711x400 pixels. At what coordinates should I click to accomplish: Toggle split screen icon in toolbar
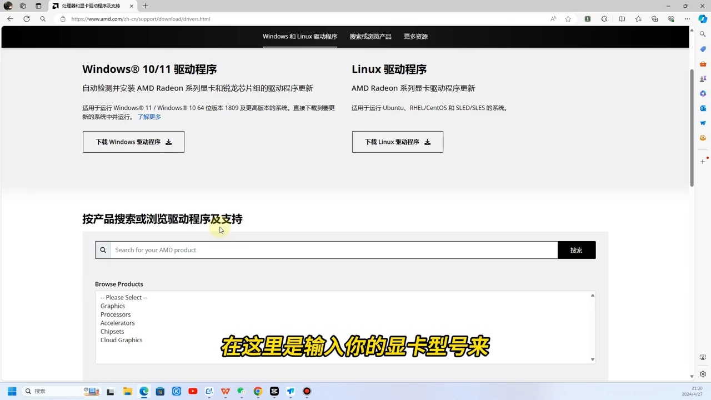pyautogui.click(x=622, y=19)
